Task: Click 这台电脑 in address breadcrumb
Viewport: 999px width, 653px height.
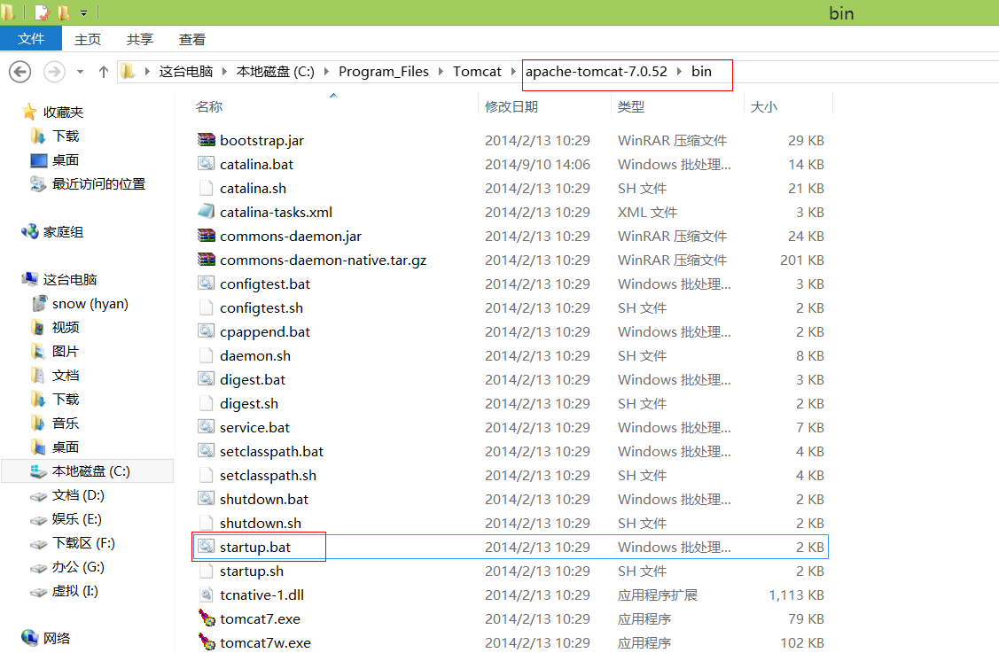Action: (185, 72)
